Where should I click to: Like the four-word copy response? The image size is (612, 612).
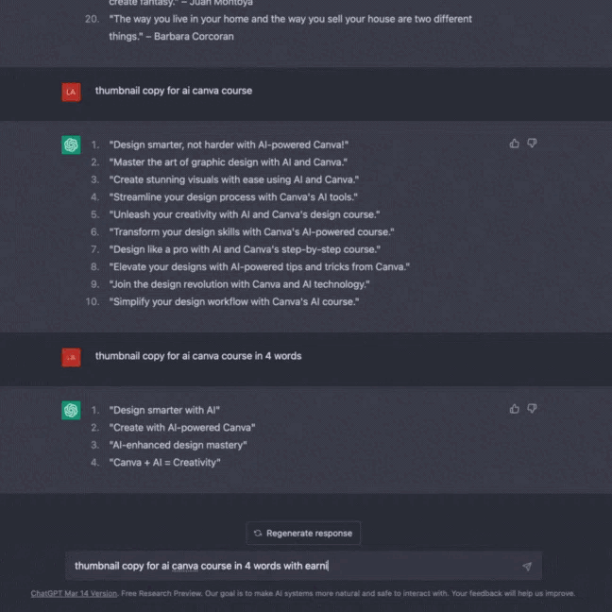point(515,409)
